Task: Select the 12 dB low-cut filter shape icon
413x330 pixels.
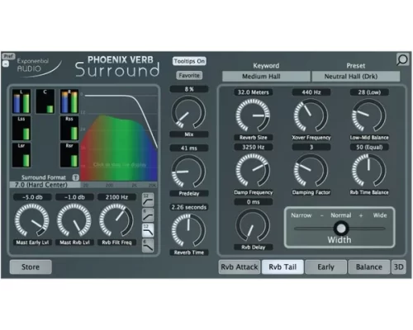Action: tap(148, 200)
